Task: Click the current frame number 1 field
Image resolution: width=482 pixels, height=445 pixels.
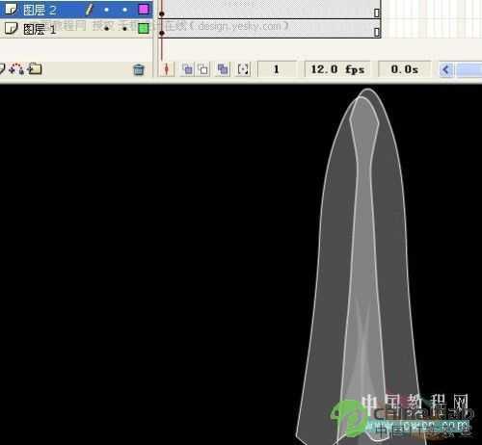Action: (277, 69)
